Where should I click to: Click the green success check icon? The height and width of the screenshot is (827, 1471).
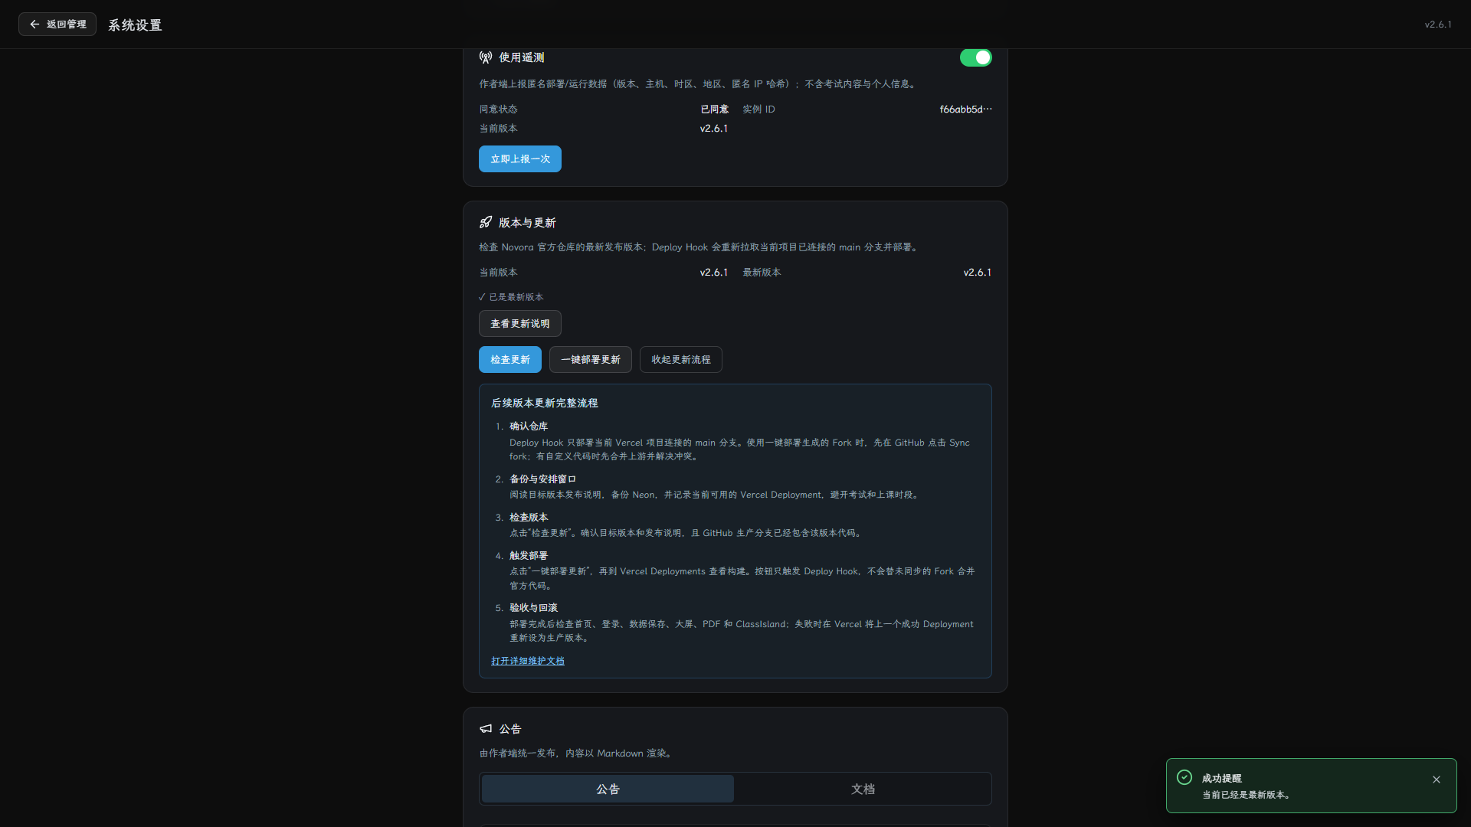1184,778
